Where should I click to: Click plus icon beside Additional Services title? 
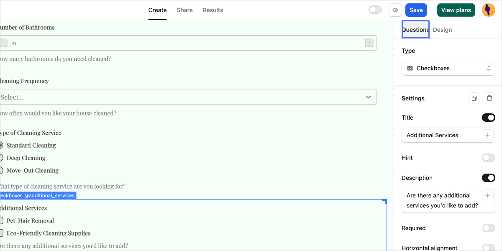[x=488, y=135]
